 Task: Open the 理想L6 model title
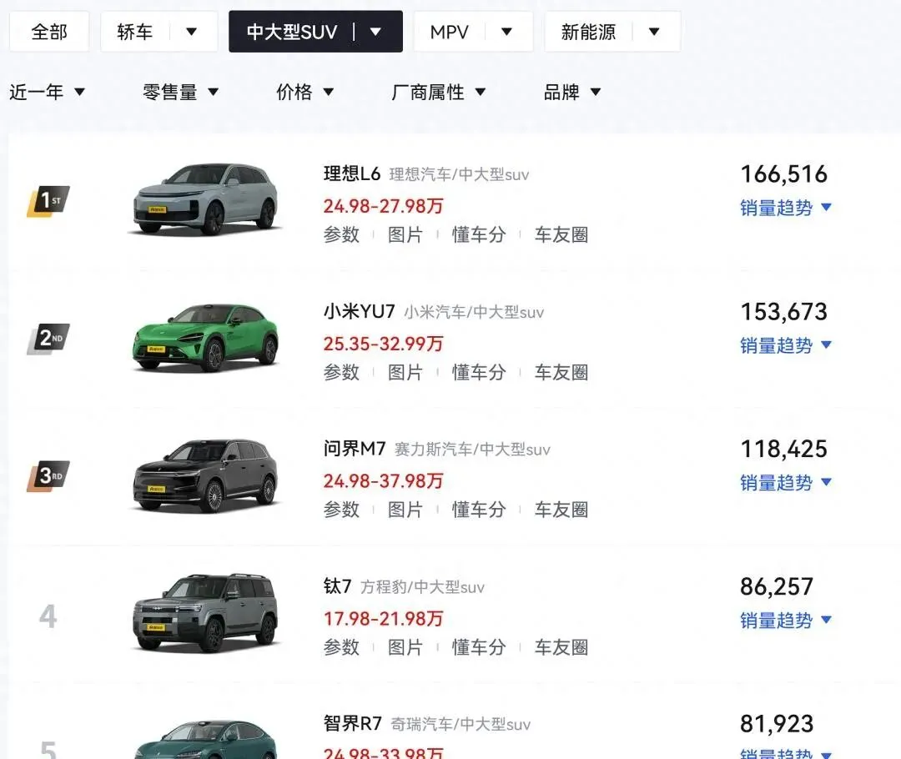(352, 173)
